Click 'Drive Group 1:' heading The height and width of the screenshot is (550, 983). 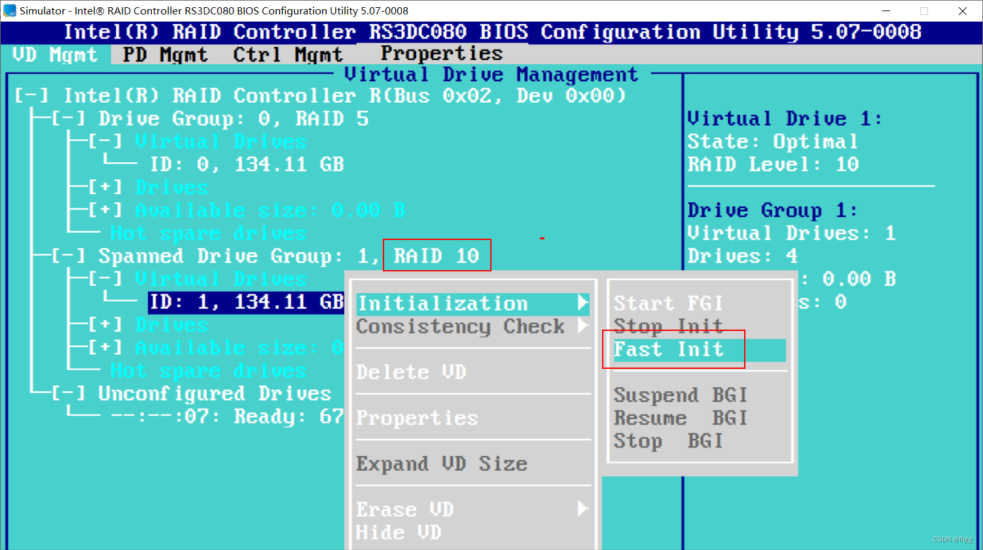pyautogui.click(x=772, y=210)
